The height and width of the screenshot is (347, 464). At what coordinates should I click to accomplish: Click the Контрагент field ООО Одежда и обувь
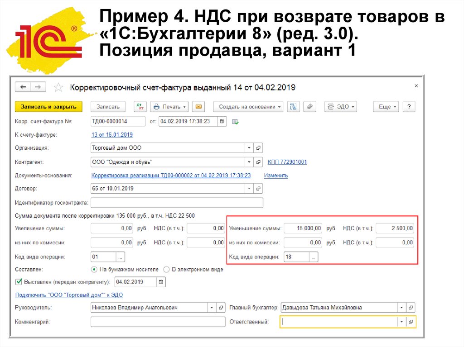coord(168,162)
